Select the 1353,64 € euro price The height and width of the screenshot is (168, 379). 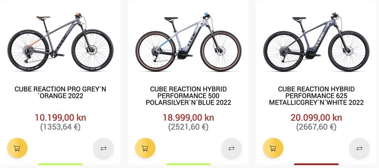[x=60, y=127]
